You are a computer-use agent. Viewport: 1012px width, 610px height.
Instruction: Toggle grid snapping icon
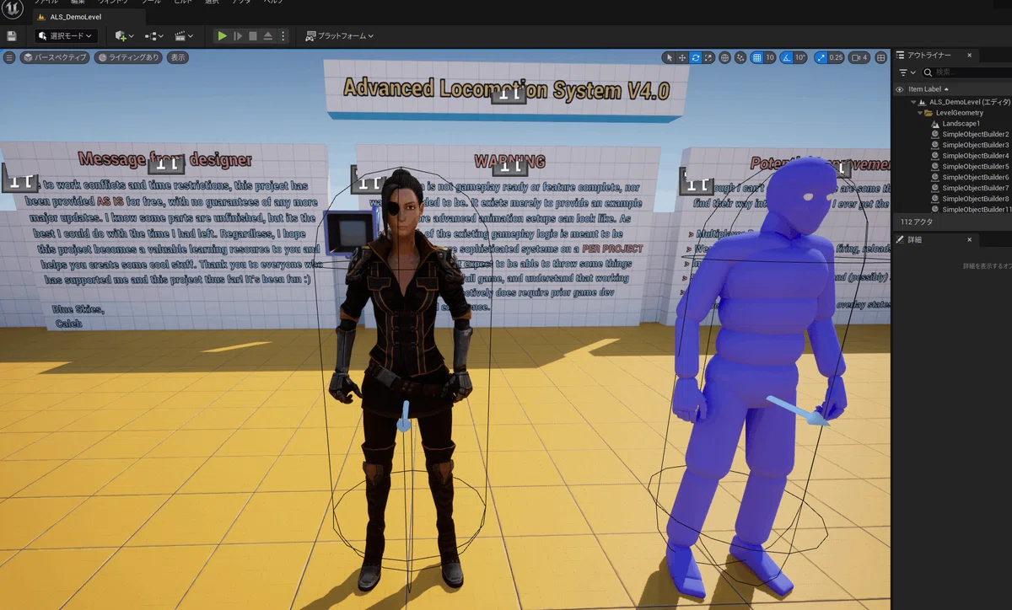point(757,57)
